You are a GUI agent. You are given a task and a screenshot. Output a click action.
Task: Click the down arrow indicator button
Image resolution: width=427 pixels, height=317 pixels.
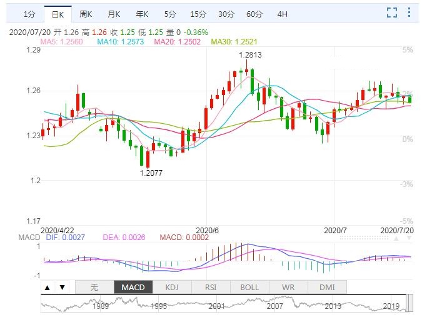(x=61, y=288)
